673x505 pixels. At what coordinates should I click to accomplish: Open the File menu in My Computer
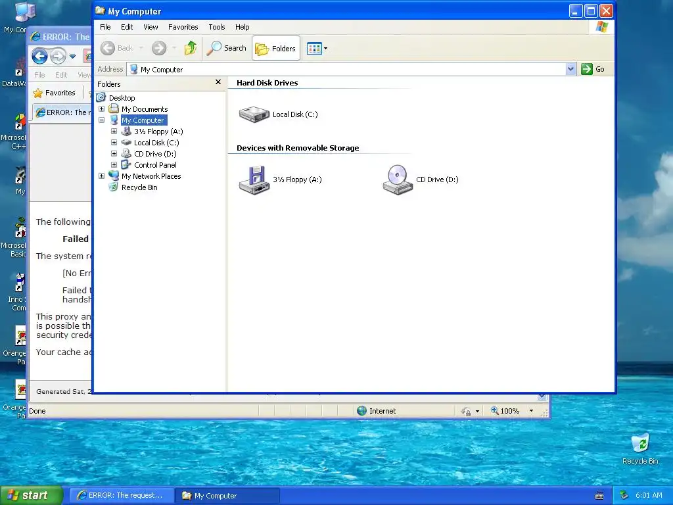click(105, 27)
